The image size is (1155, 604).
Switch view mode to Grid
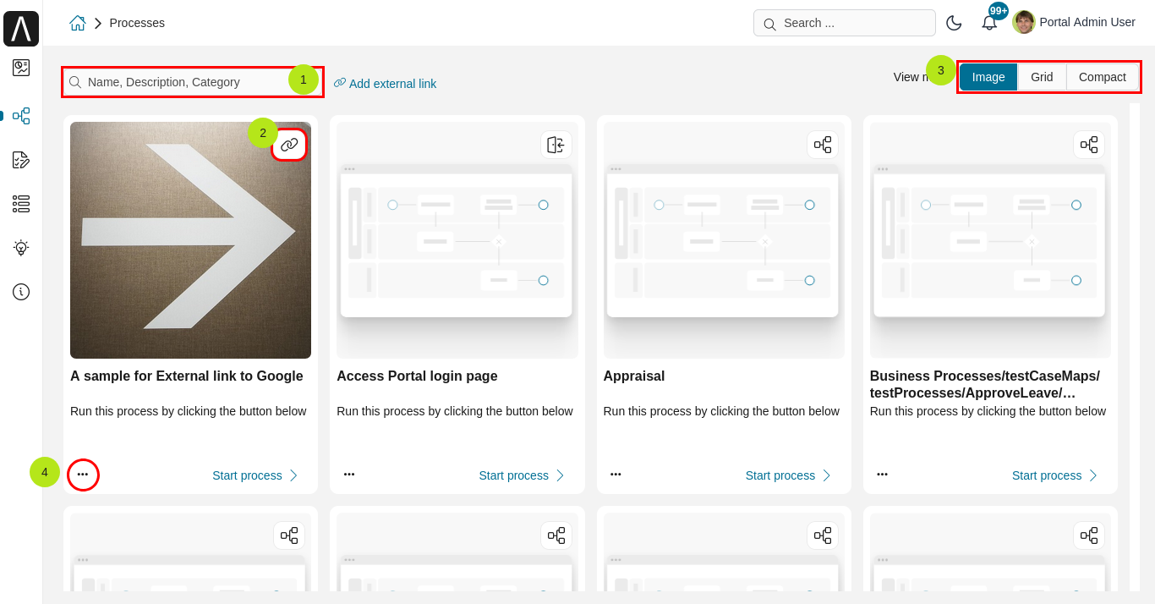[1042, 77]
